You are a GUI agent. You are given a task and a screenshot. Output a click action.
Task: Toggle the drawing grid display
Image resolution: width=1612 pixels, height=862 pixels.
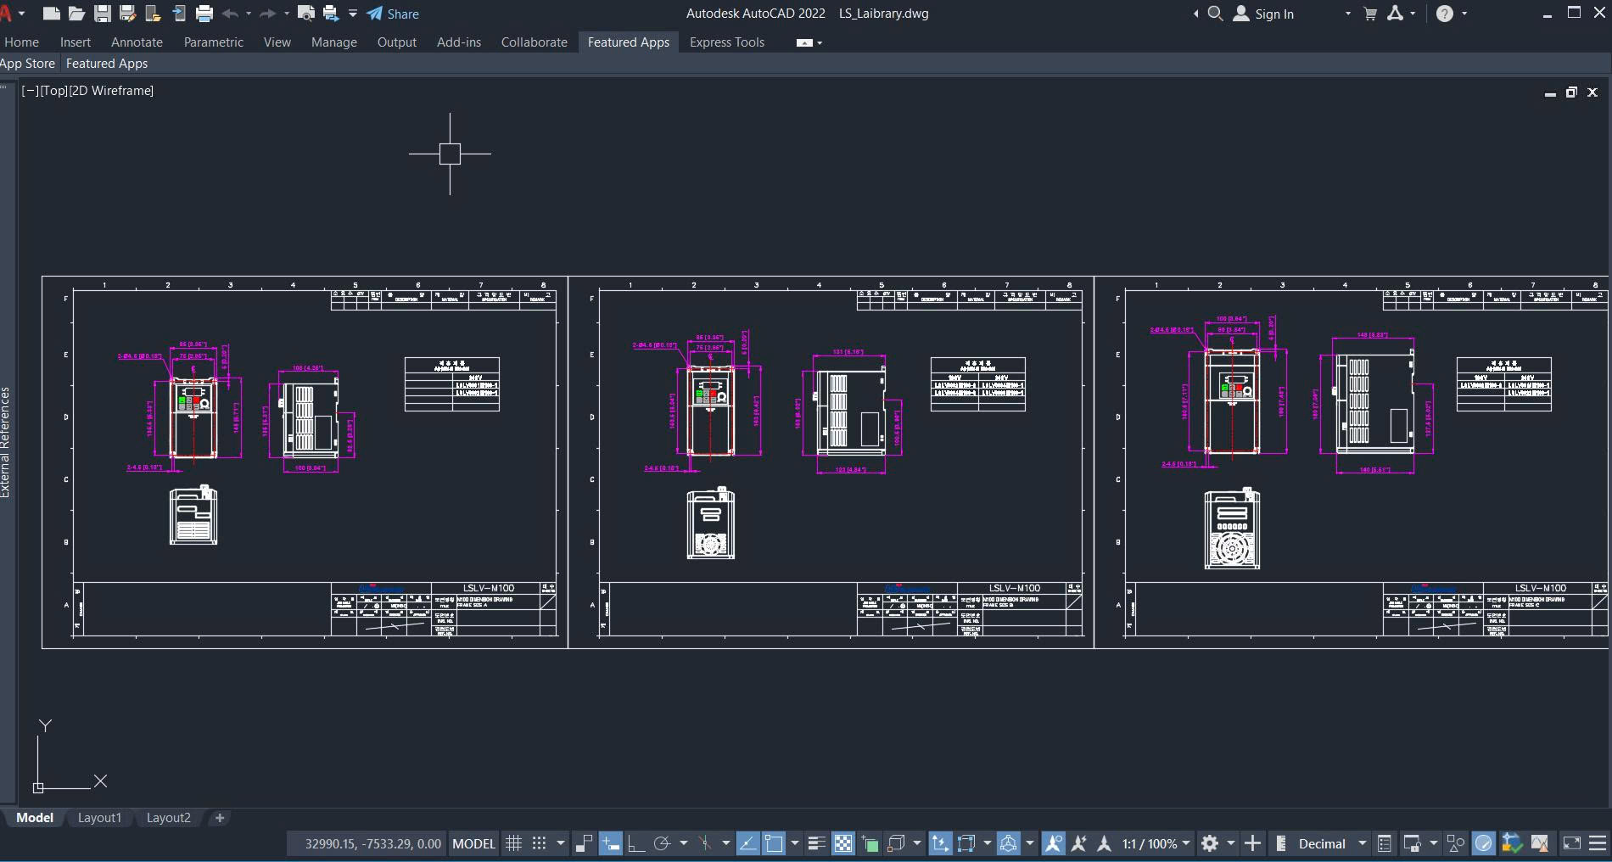click(513, 843)
